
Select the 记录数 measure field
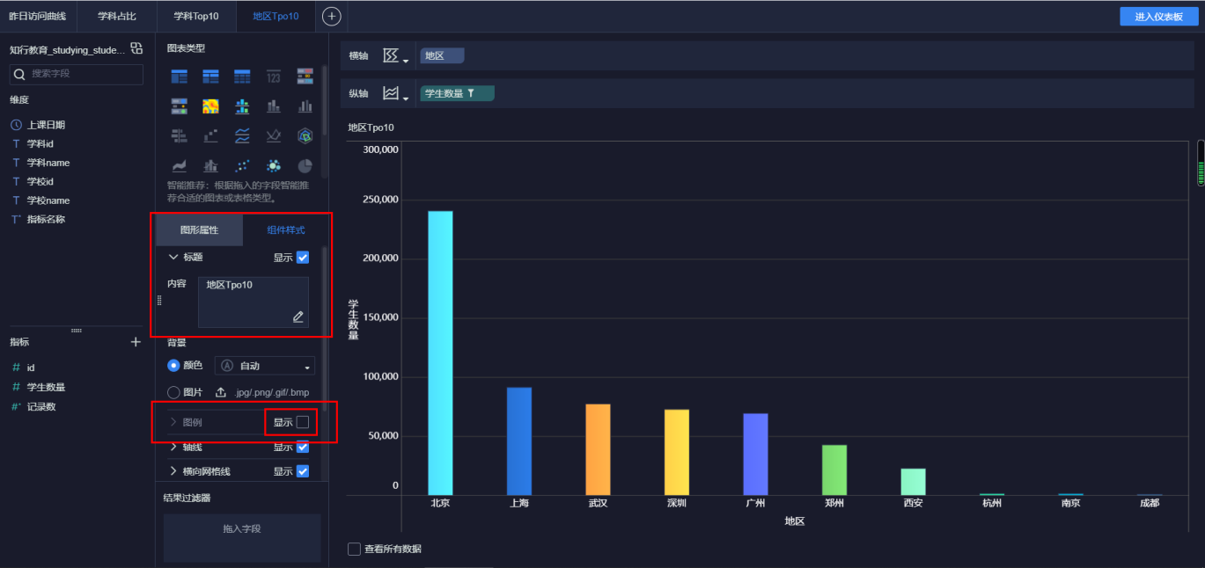click(x=41, y=407)
